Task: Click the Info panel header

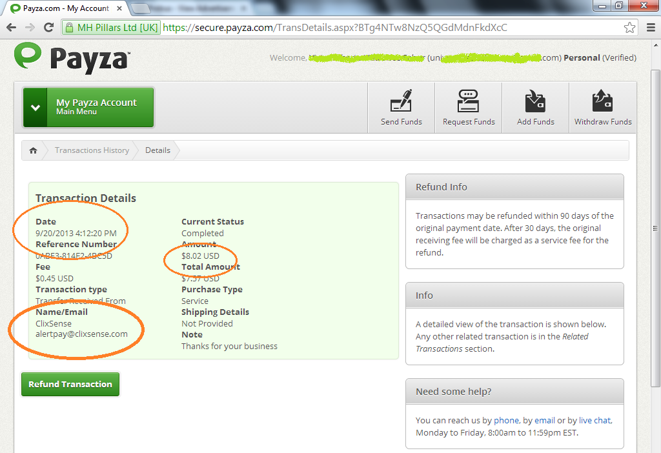Action: tap(514, 296)
